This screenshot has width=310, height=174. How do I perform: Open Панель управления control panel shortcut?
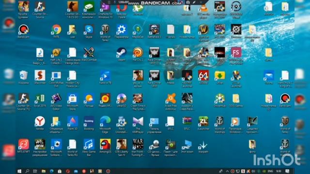[154, 121]
